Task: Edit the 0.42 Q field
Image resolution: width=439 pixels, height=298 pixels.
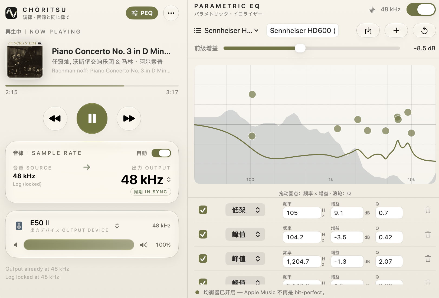Action: pyautogui.click(x=389, y=237)
